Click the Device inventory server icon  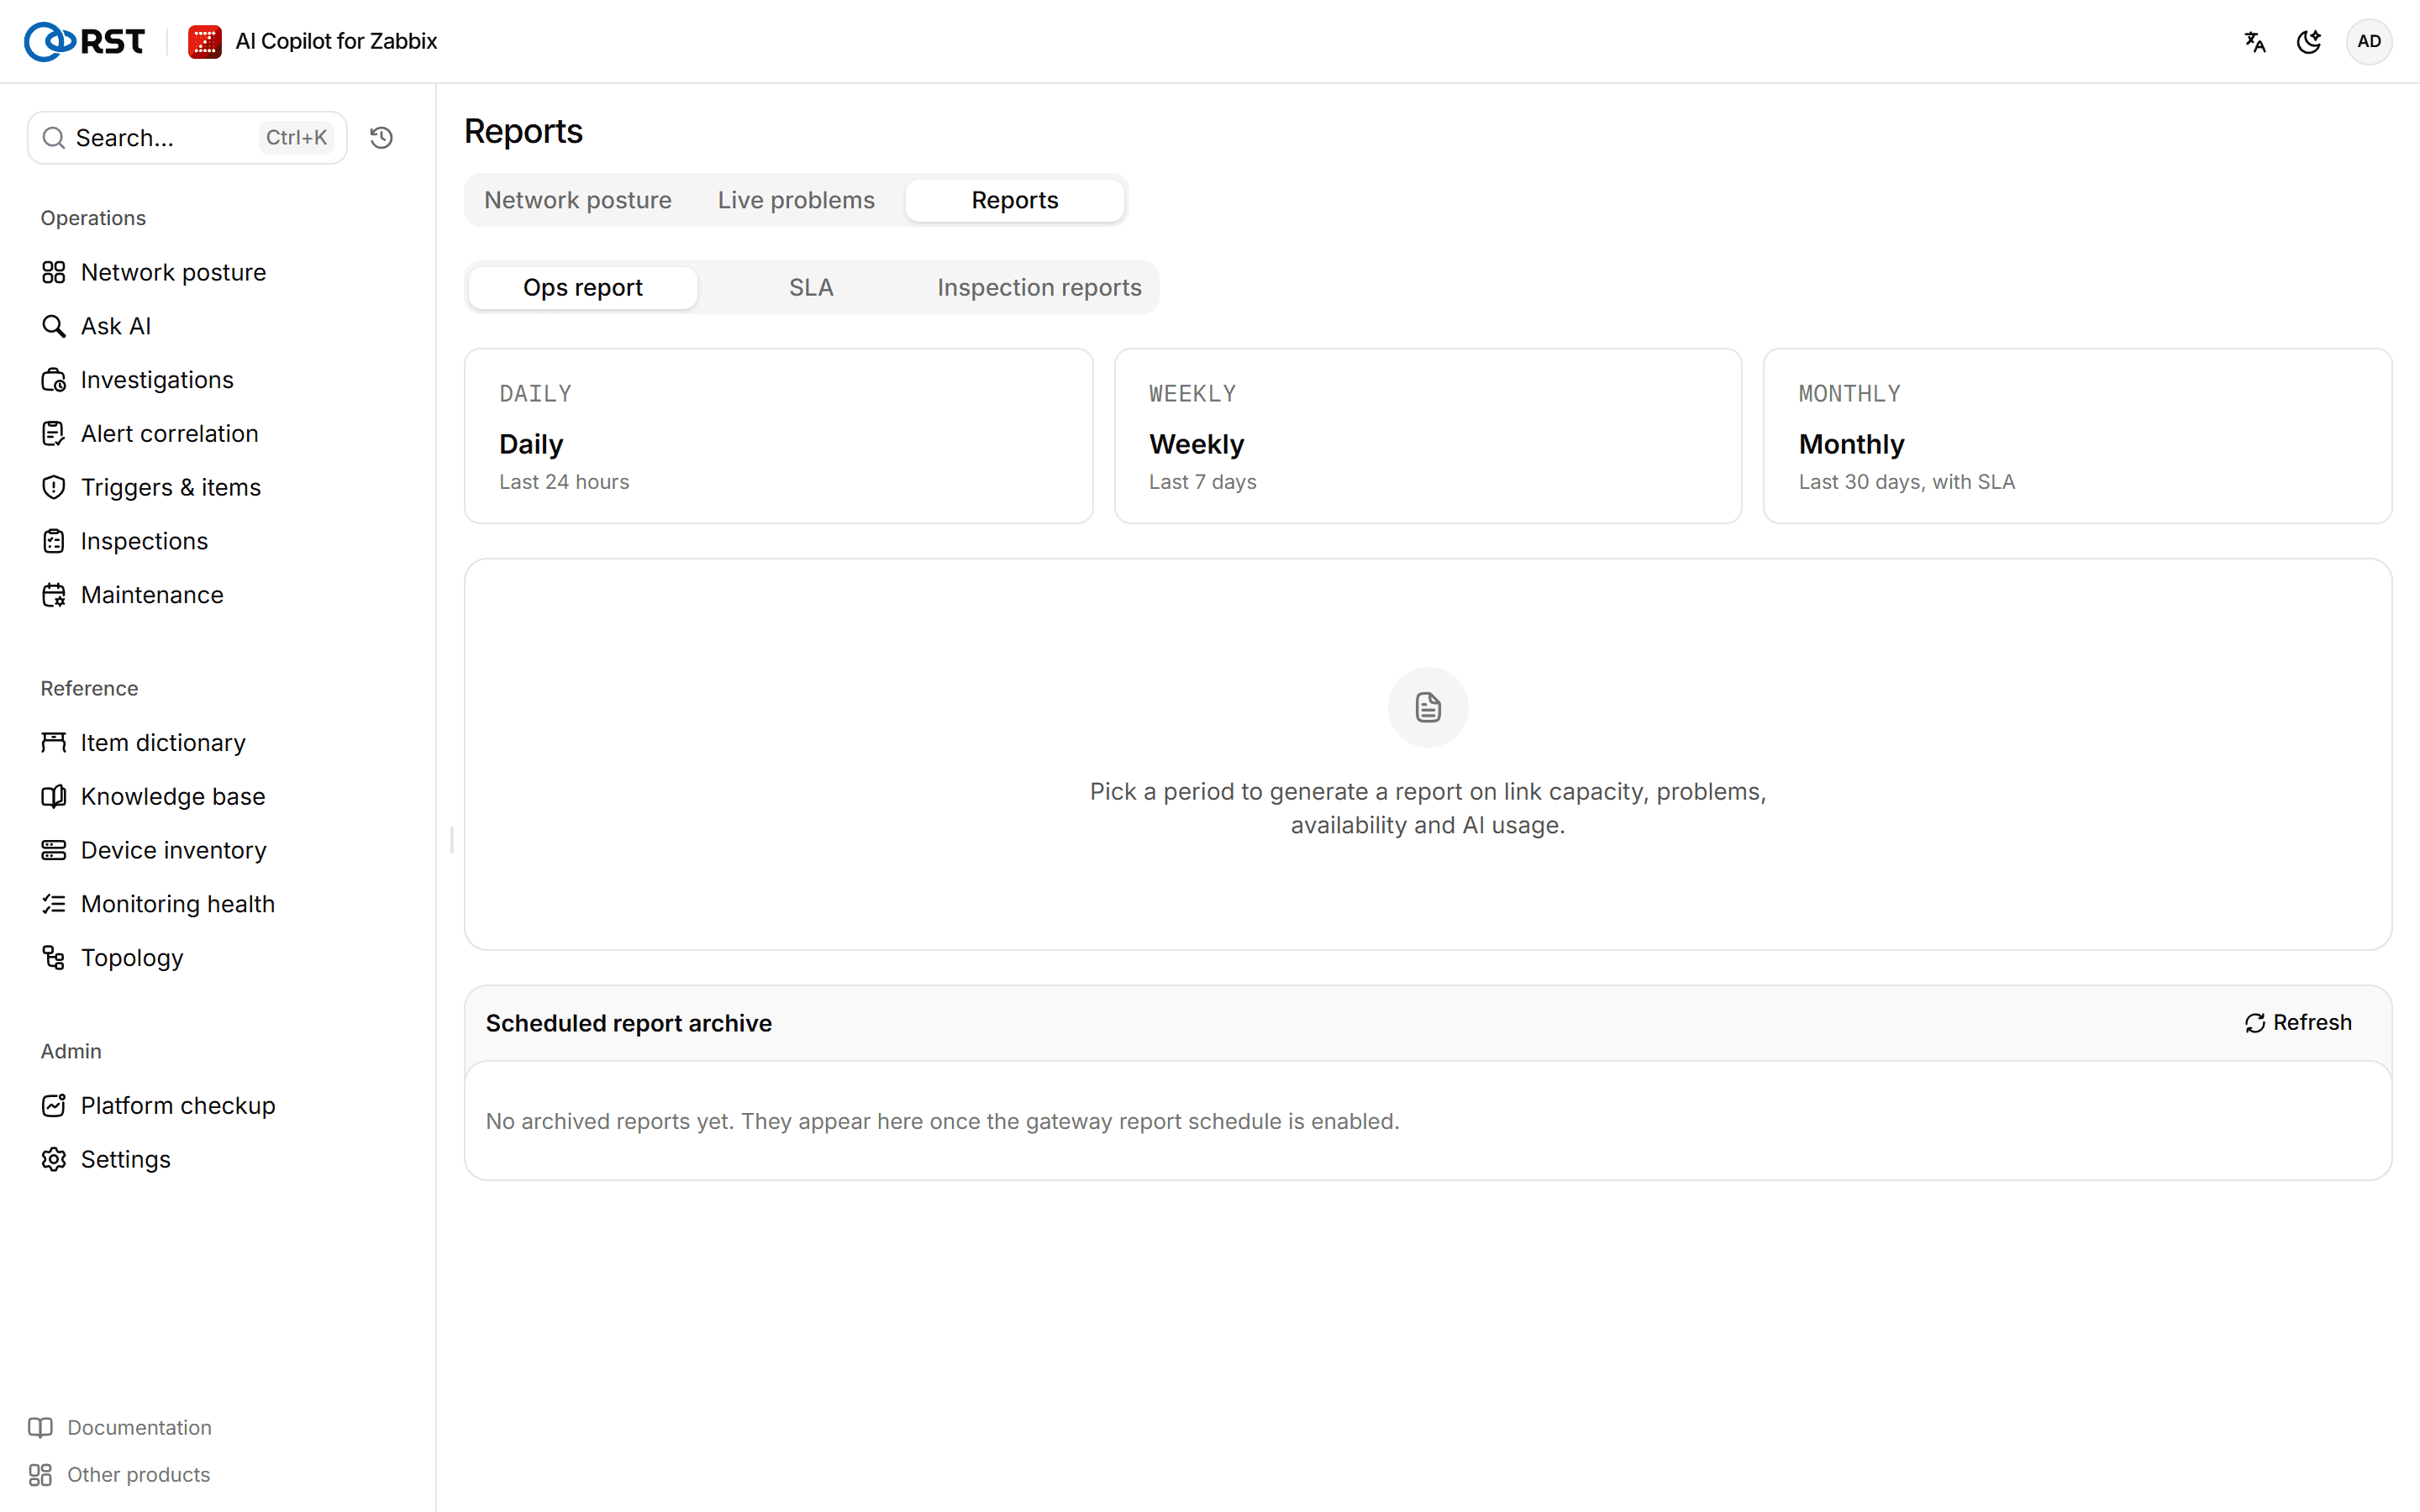pos(54,850)
